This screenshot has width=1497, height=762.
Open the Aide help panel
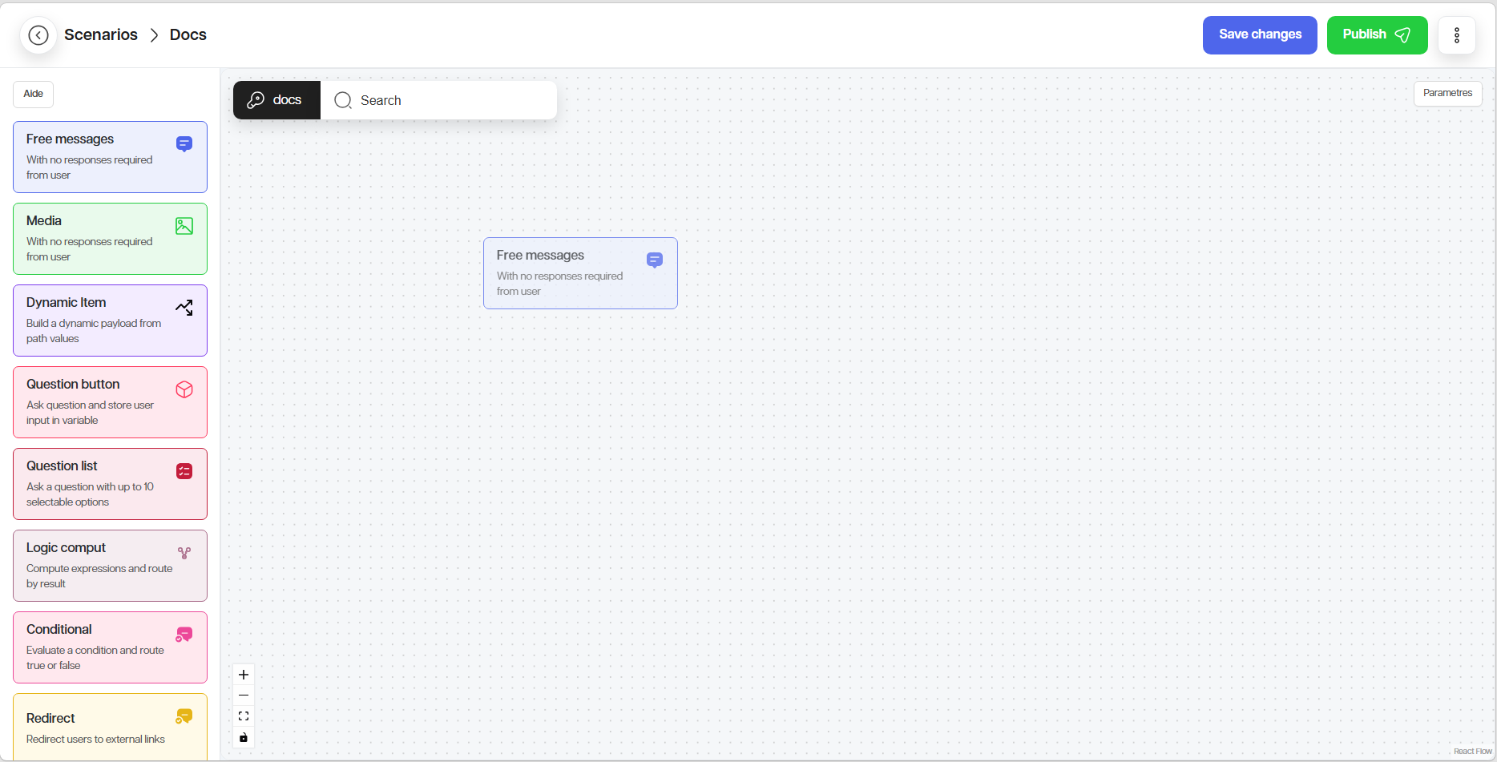pos(34,94)
